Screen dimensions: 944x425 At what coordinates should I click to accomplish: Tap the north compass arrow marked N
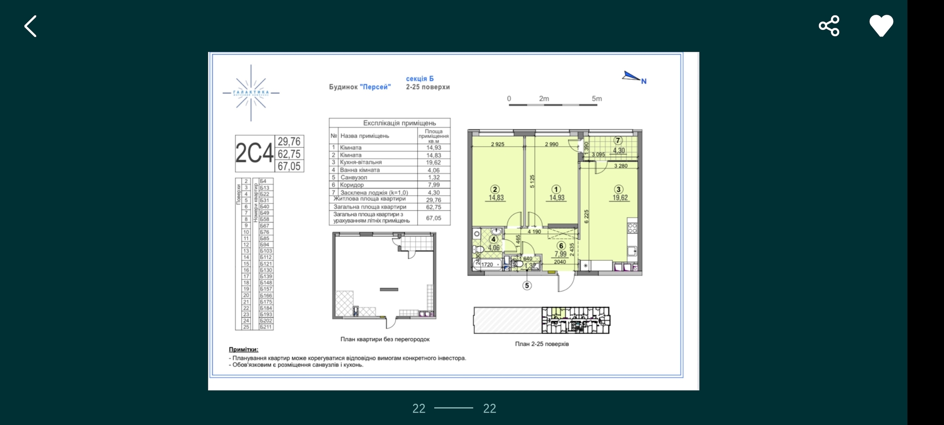click(x=634, y=78)
